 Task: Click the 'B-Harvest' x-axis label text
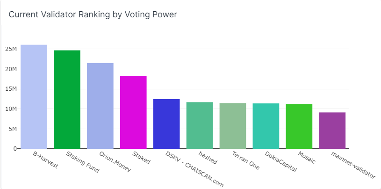45,160
